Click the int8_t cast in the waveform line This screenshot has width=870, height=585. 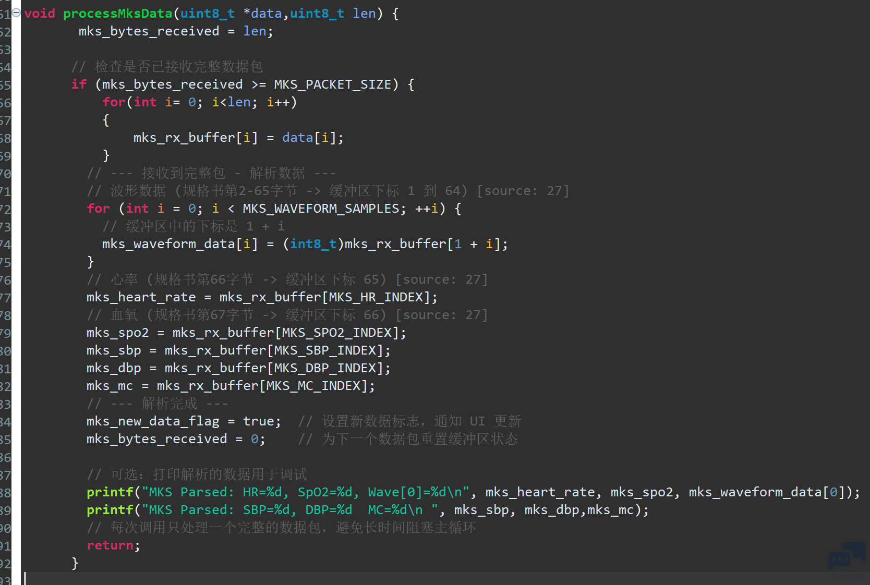(x=313, y=244)
